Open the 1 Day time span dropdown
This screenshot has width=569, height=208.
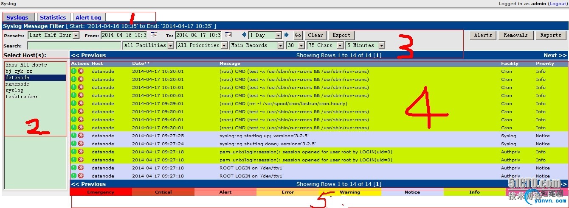click(x=265, y=36)
